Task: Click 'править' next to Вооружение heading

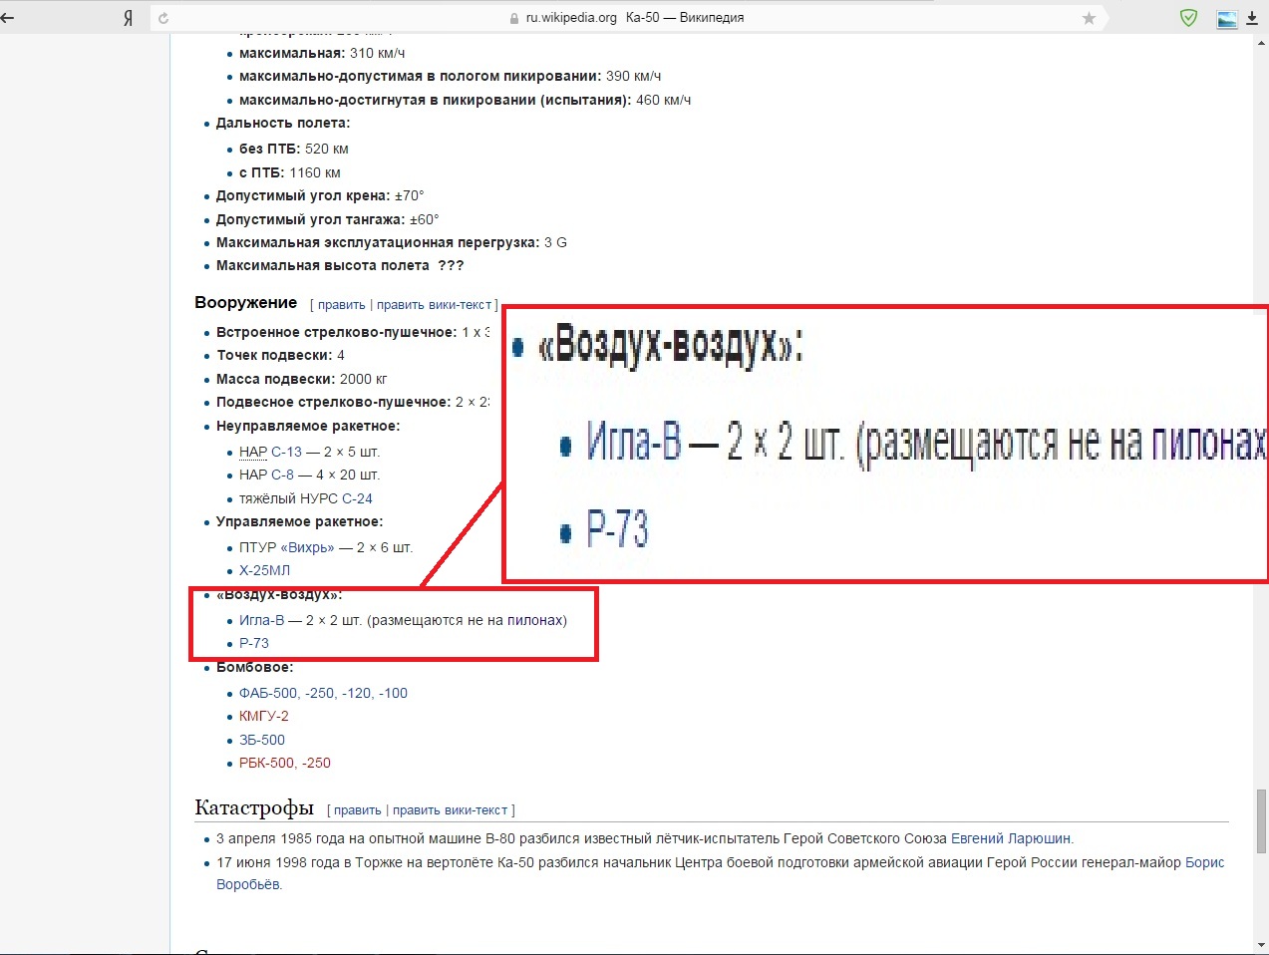Action: pos(342,305)
